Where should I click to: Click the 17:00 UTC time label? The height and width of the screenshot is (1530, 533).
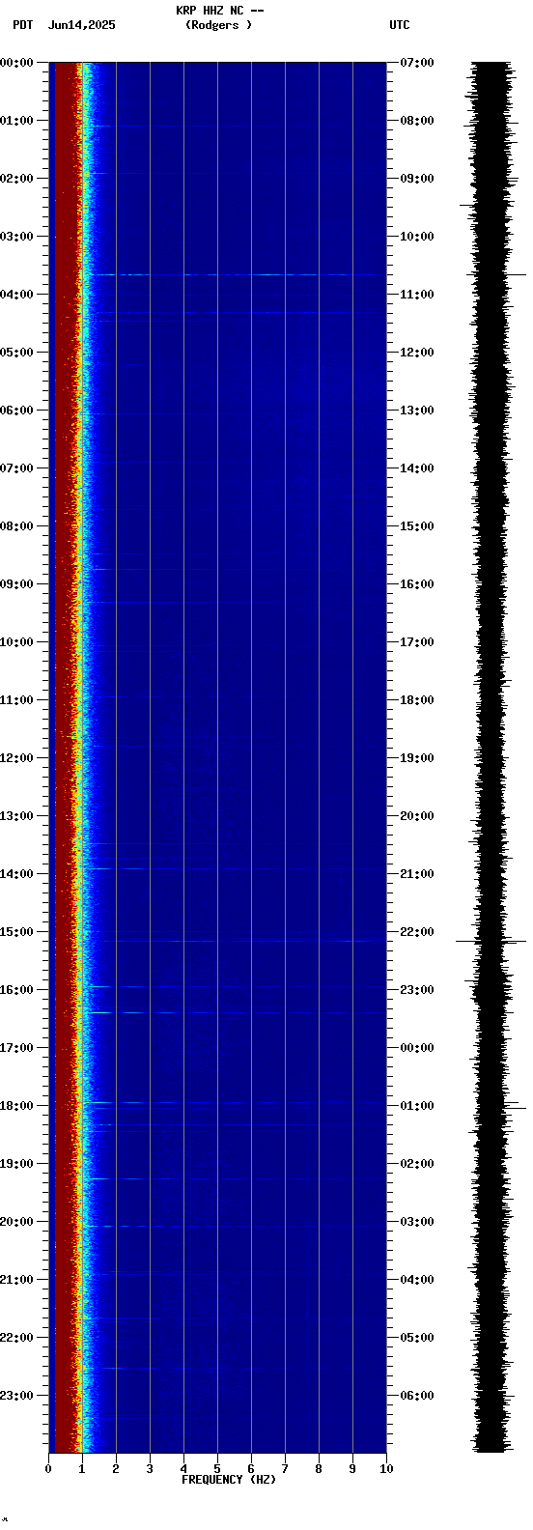[x=417, y=642]
